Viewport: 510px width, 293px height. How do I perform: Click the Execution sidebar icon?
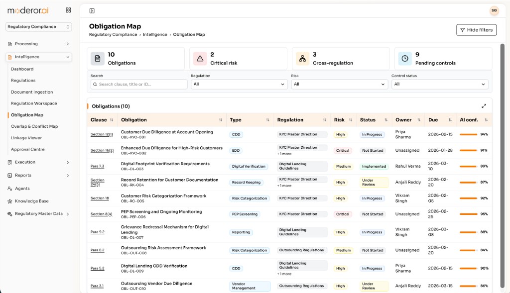(10, 162)
